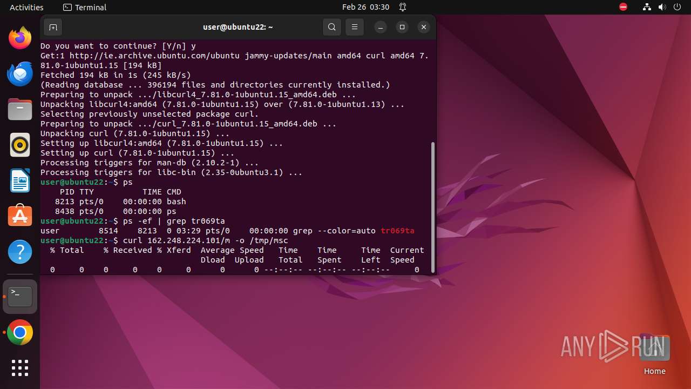691x389 pixels.
Task: Open the Activities overview
Action: 26,7
